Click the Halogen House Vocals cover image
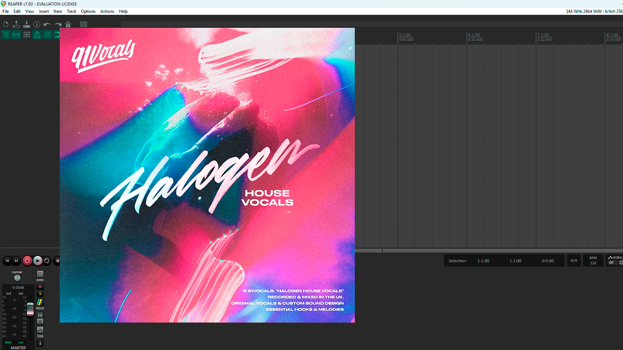623x350 pixels. tap(207, 175)
